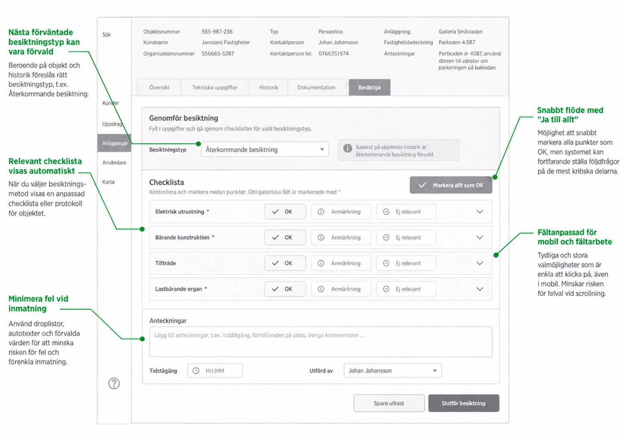The width and height of the screenshot is (624, 436).
Task: Select the Besiktiga tab
Action: (369, 87)
